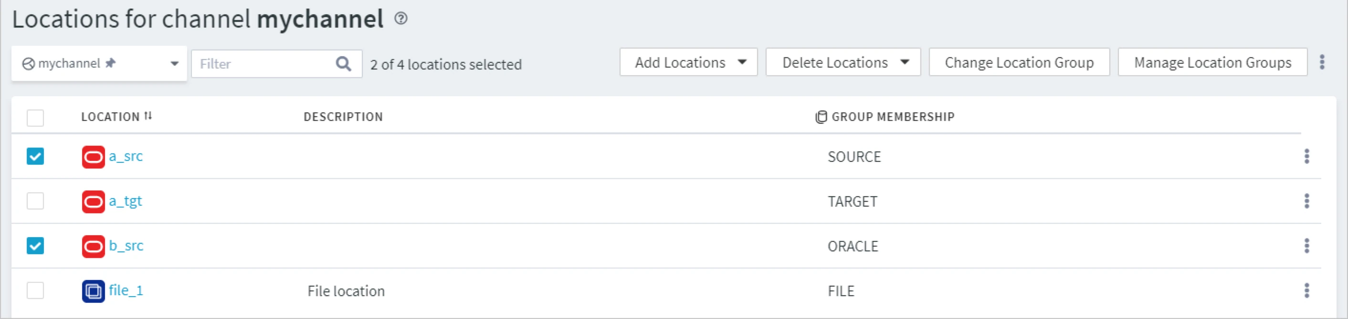Uncheck the a_src location checkbox
This screenshot has height=319, width=1348.
click(x=35, y=156)
